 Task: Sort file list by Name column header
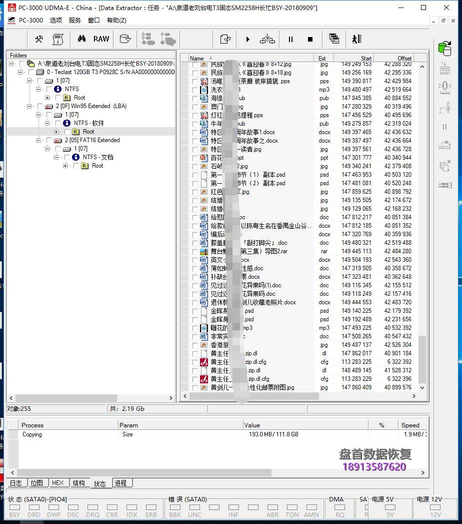[x=197, y=59]
